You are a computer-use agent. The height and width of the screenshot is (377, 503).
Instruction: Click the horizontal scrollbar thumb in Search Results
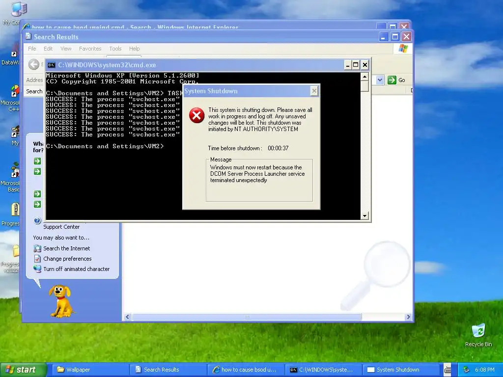coord(247,317)
